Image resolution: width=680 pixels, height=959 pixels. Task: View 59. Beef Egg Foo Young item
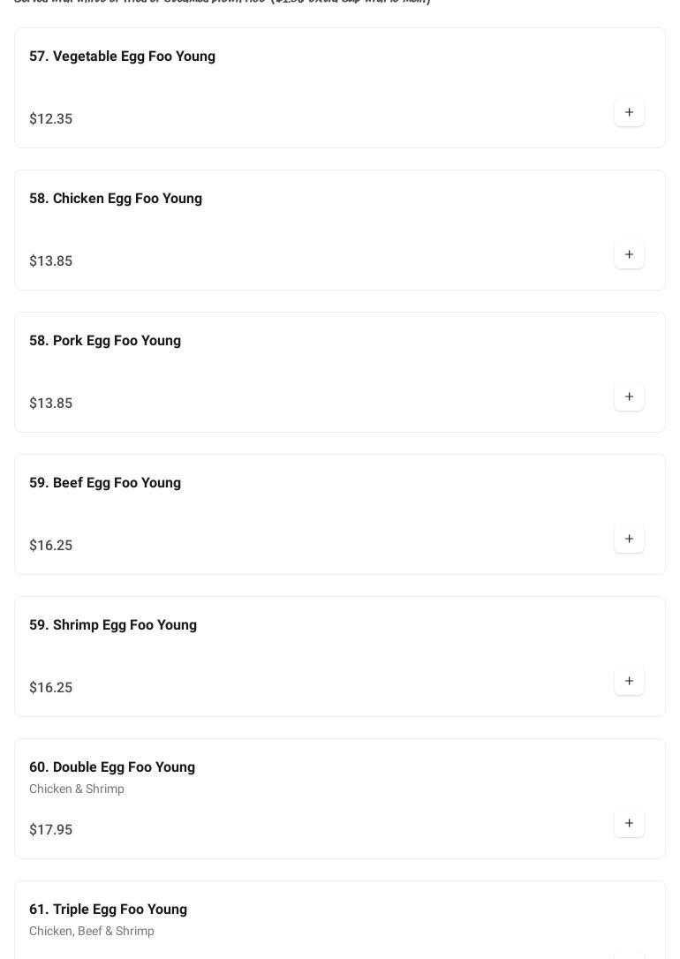point(105,483)
